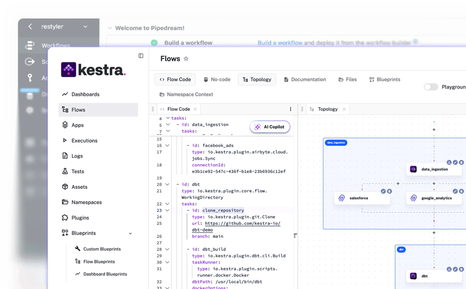This screenshot has height=289, width=466.
Task: Fold the tasks block at line 4
Action: tap(168, 118)
